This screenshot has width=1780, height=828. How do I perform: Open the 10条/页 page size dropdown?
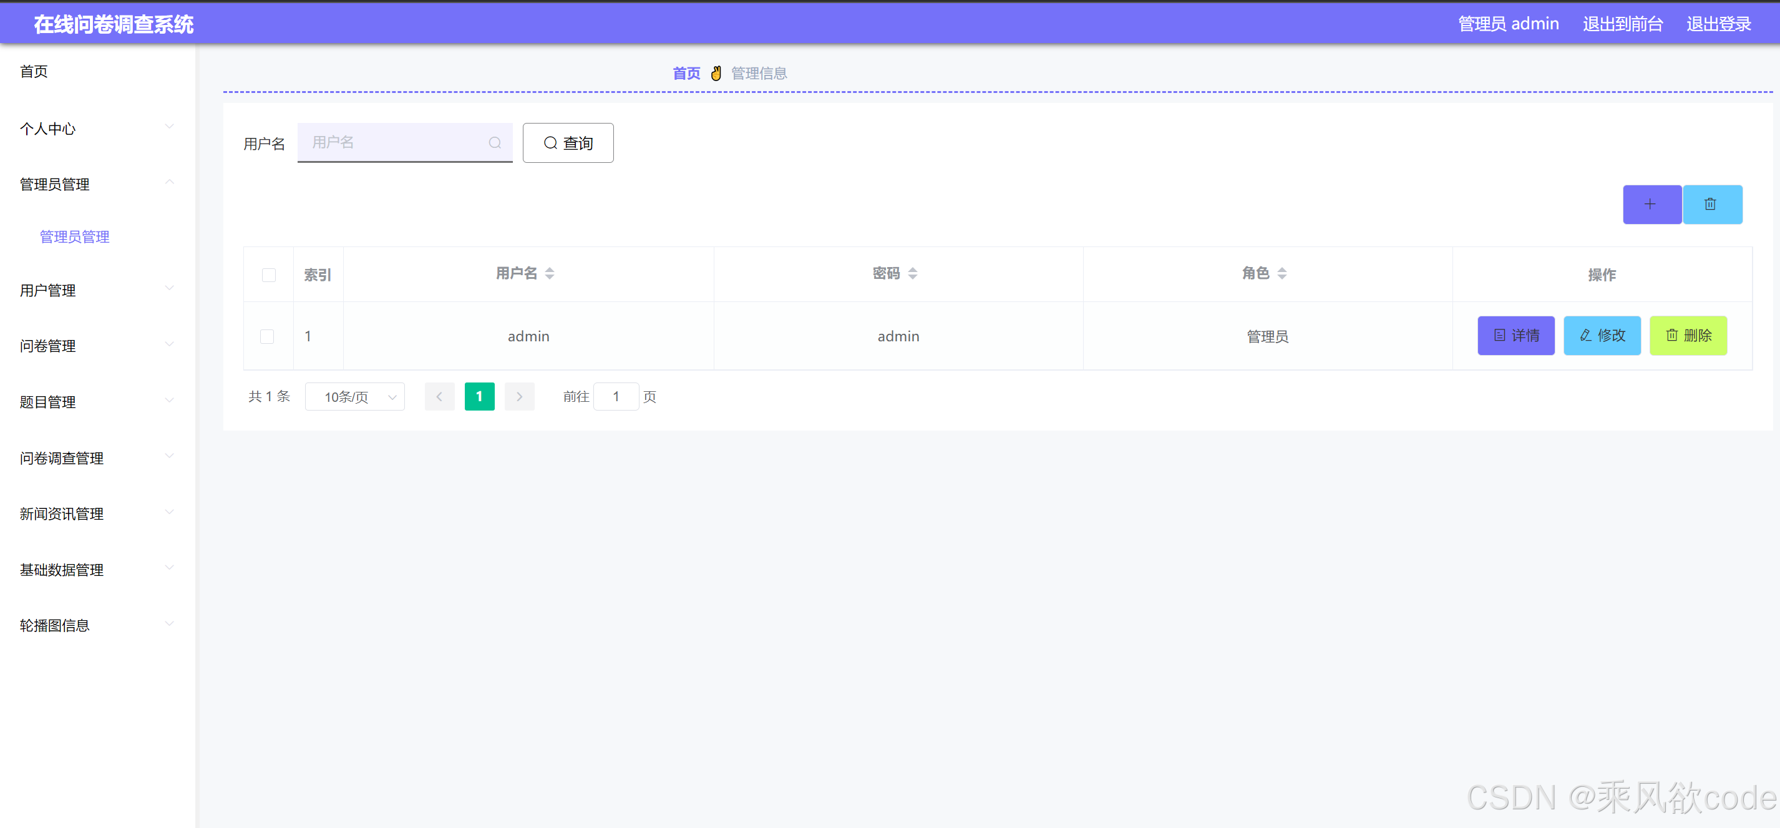click(354, 396)
